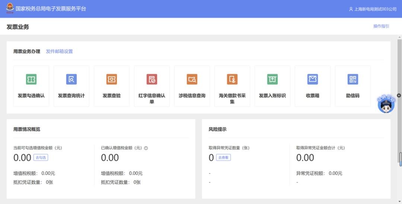Open the 收票箱 envelope icon

(x=313, y=79)
